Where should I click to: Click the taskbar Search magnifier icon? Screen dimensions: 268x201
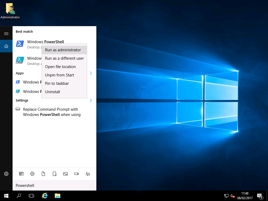tap(19, 196)
